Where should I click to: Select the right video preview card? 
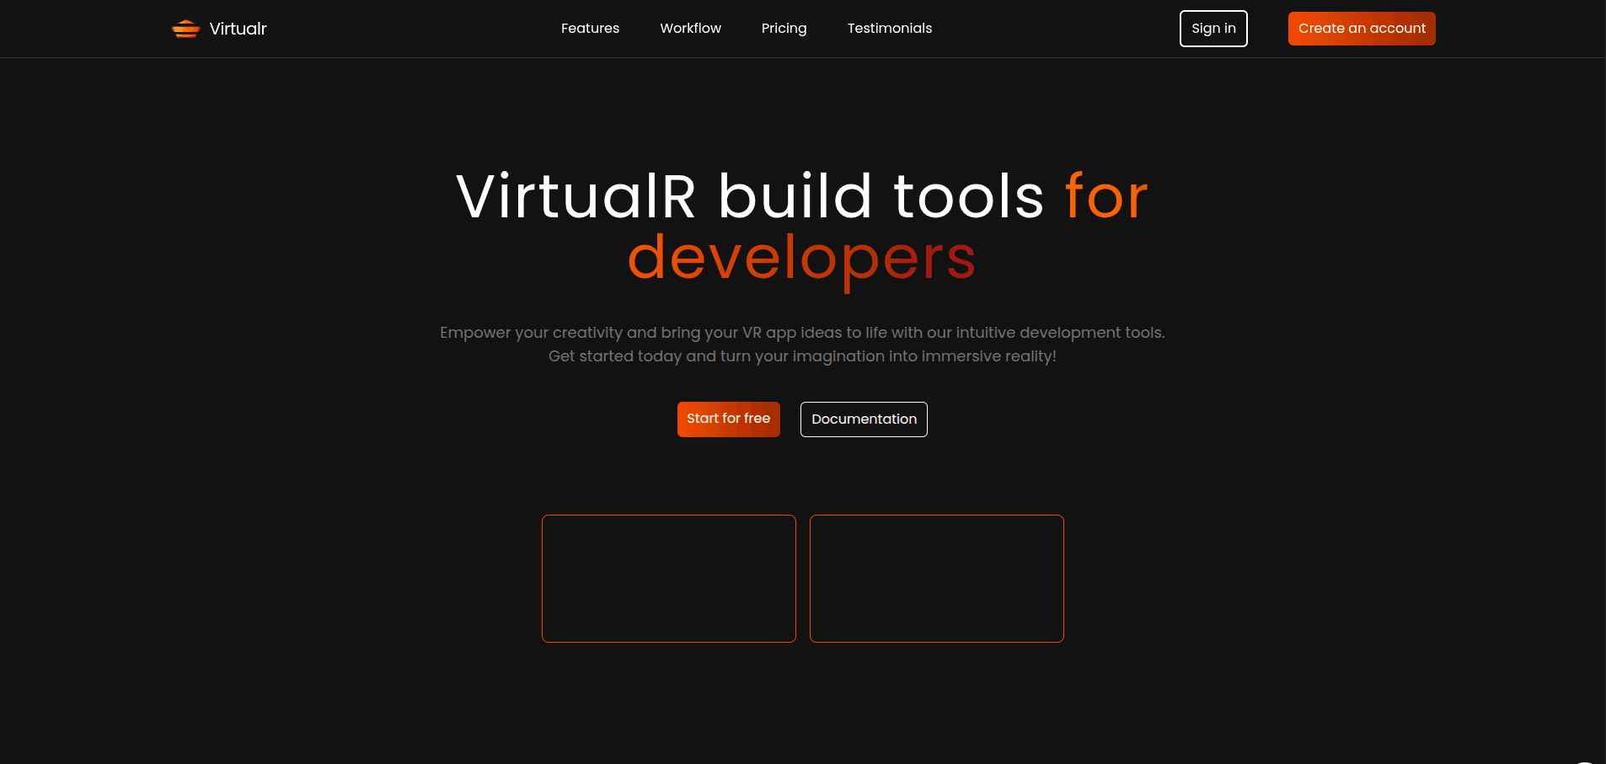[936, 579]
